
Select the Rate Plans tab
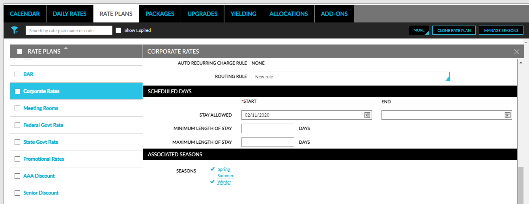116,14
